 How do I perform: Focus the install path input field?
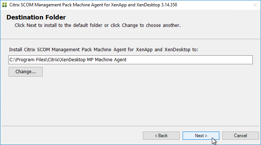tap(130, 60)
